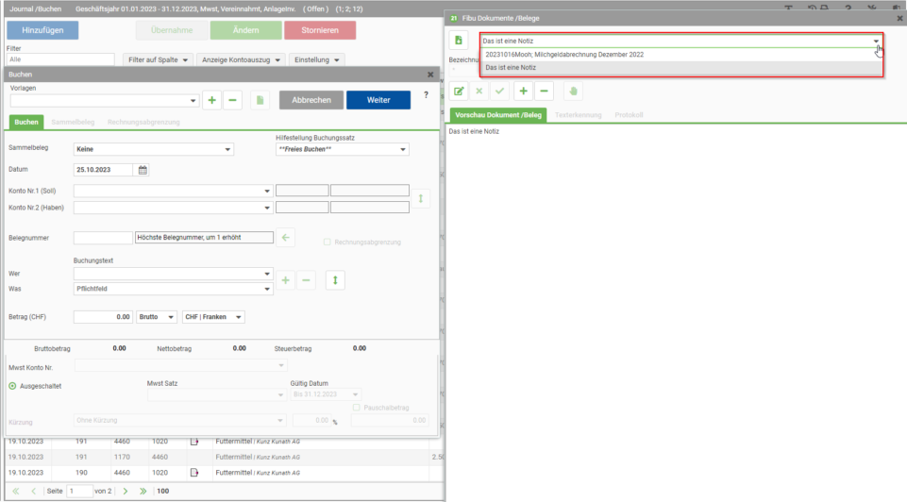
Task: Open the Vorlagen dropdown
Action: [193, 101]
